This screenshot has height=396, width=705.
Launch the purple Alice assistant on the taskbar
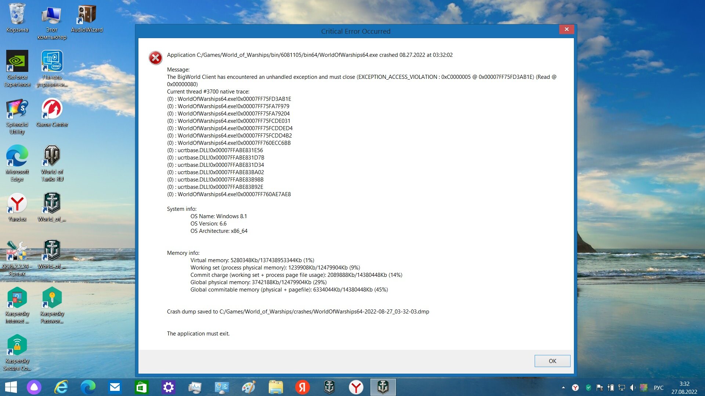pos(34,387)
